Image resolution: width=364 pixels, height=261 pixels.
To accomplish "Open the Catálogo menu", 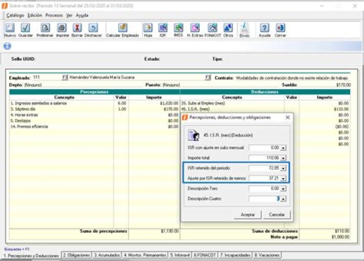I will (x=15, y=15).
